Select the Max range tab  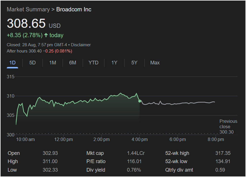tap(155, 63)
